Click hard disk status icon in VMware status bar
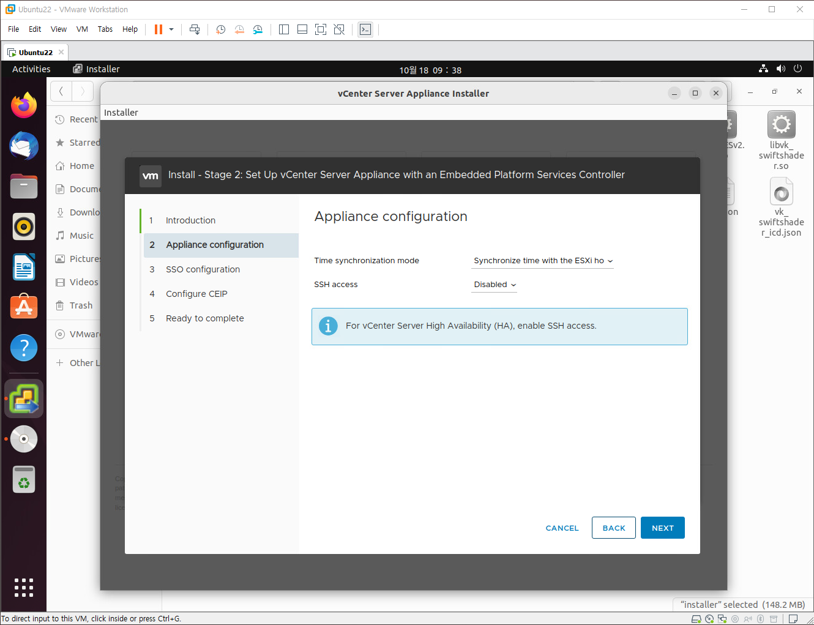Screen dimensions: 814x625 696,619
